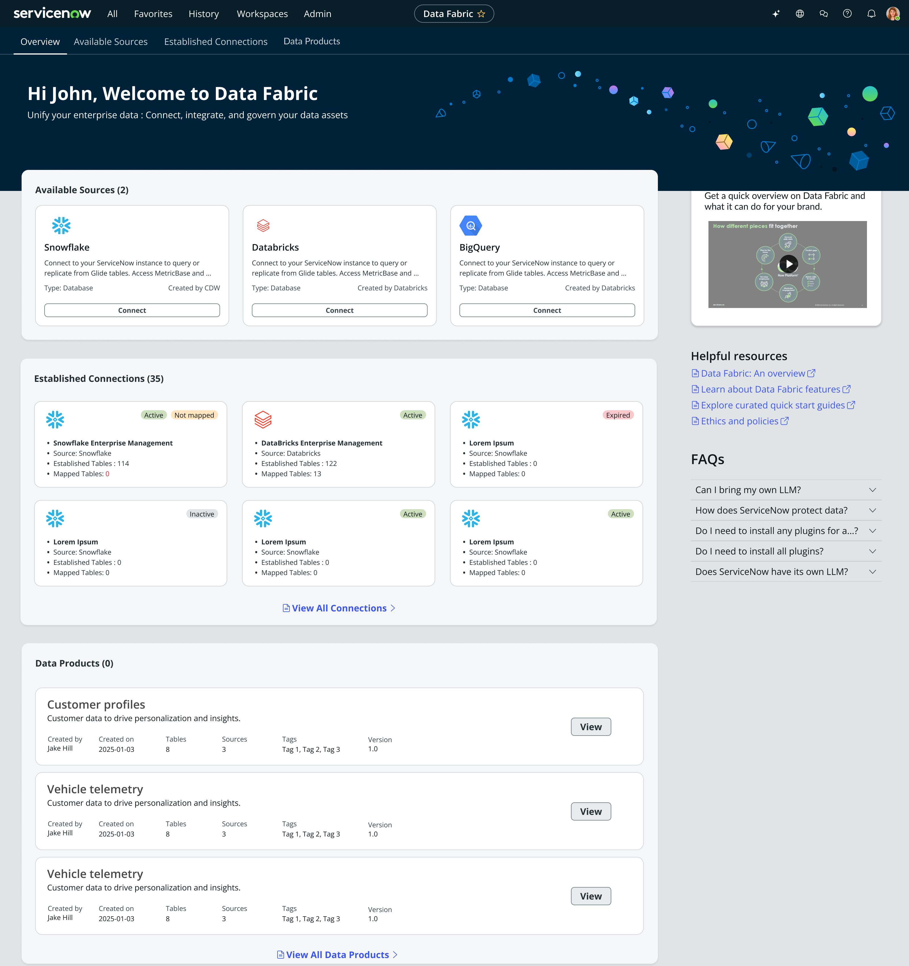Viewport: 909px width, 966px height.
Task: View the last Vehicle telemetry data product
Action: (591, 896)
